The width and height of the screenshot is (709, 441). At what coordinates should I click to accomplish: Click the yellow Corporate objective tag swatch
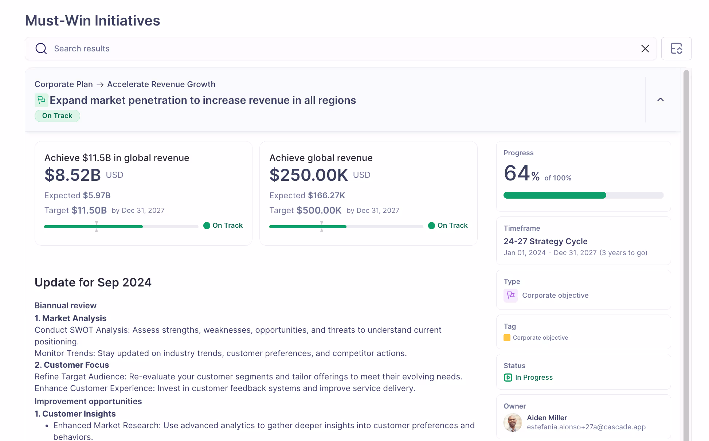506,337
